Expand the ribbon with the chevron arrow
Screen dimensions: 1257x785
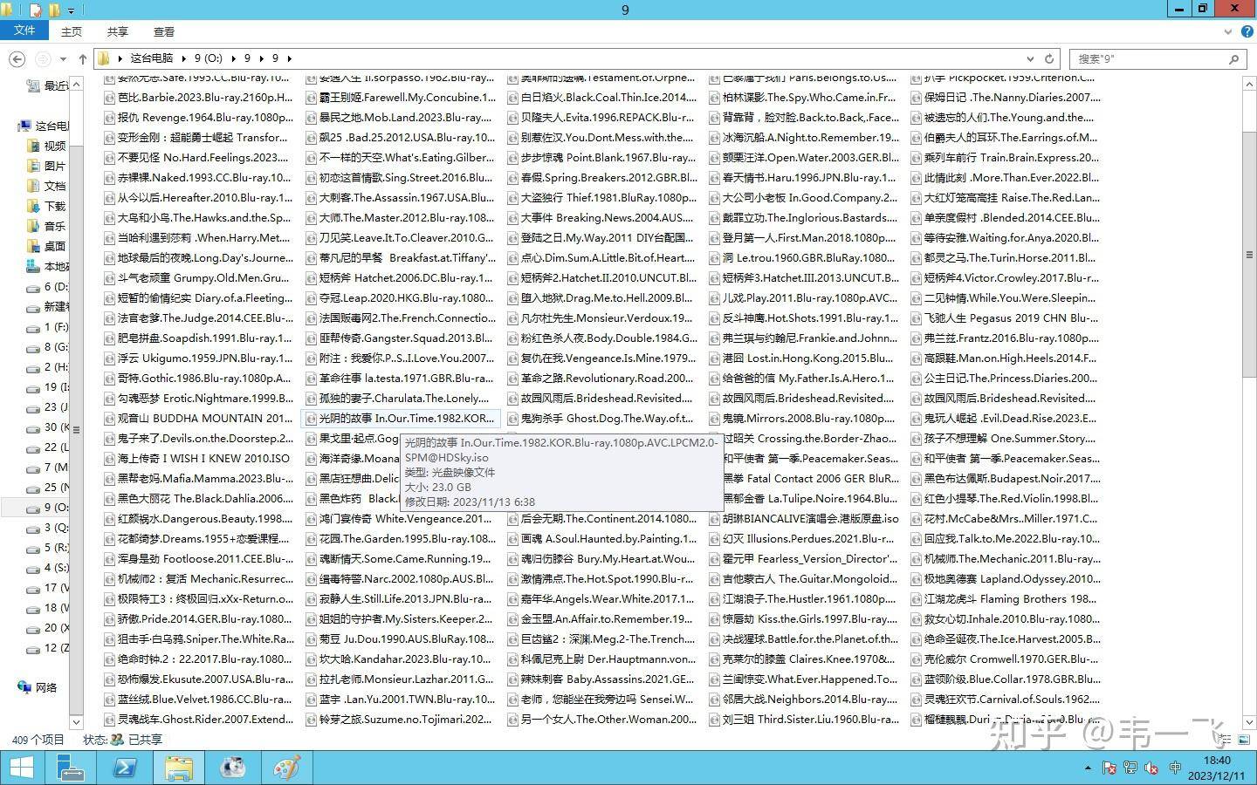1228,31
